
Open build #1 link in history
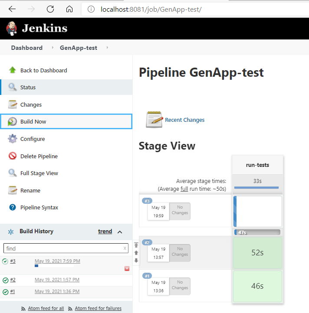pyautogui.click(x=13, y=291)
